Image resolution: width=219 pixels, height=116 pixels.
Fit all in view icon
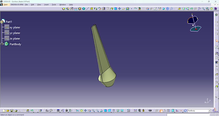pyautogui.click(x=81, y=111)
